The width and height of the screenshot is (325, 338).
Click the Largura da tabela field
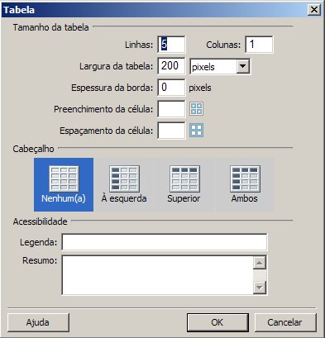(171, 66)
